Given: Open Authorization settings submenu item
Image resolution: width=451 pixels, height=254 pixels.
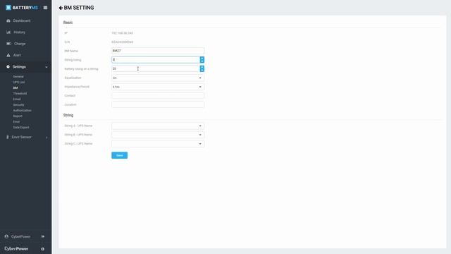Looking at the screenshot, I should pyautogui.click(x=22, y=110).
